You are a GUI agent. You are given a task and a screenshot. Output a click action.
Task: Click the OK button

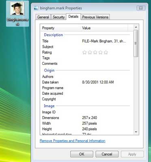[x=82, y=154]
